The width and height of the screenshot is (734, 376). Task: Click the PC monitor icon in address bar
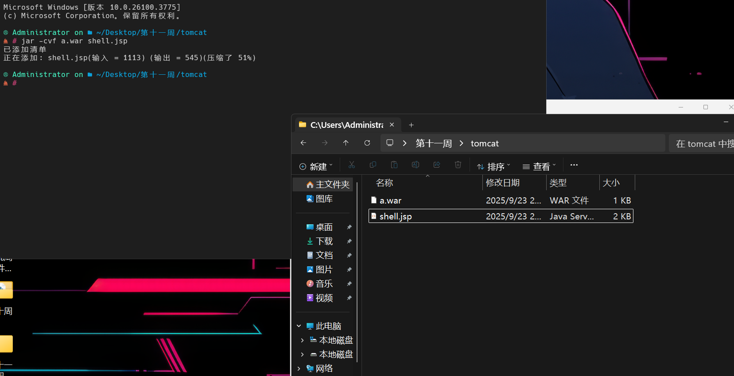(390, 143)
